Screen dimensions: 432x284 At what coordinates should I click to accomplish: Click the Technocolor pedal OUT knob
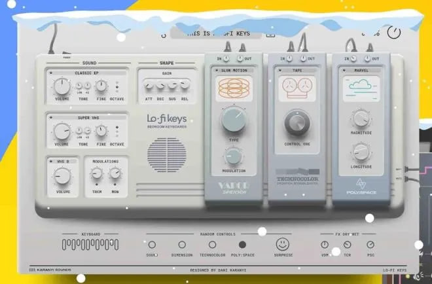(x=303, y=58)
